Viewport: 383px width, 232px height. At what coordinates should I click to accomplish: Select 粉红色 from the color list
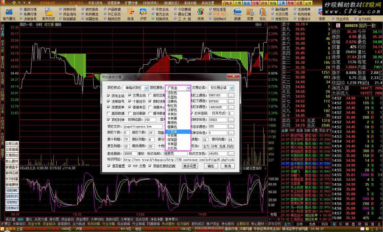pyautogui.click(x=178, y=106)
